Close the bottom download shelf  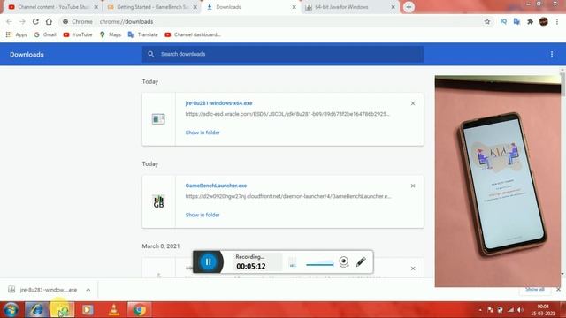pyautogui.click(x=558, y=289)
